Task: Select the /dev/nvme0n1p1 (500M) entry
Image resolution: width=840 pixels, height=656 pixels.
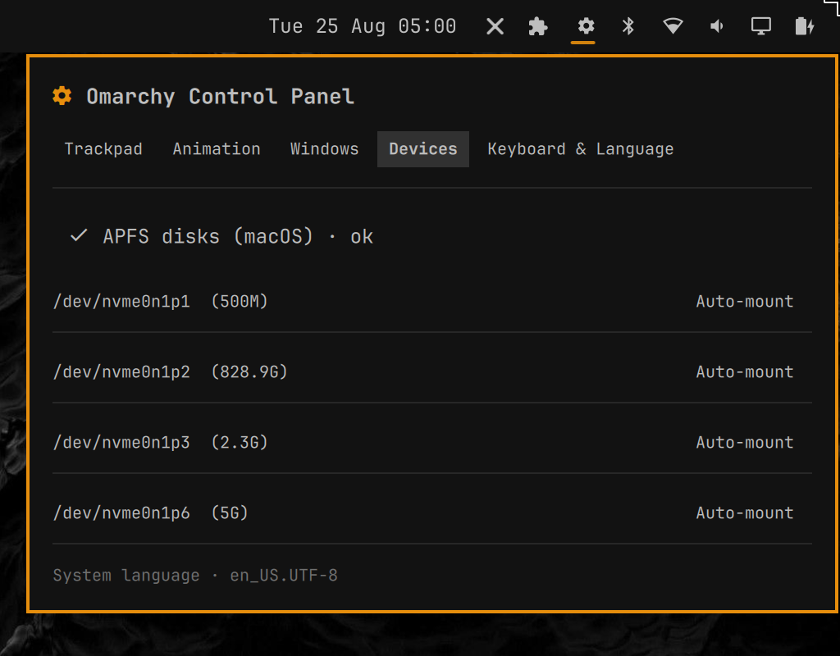Action: pyautogui.click(x=160, y=302)
